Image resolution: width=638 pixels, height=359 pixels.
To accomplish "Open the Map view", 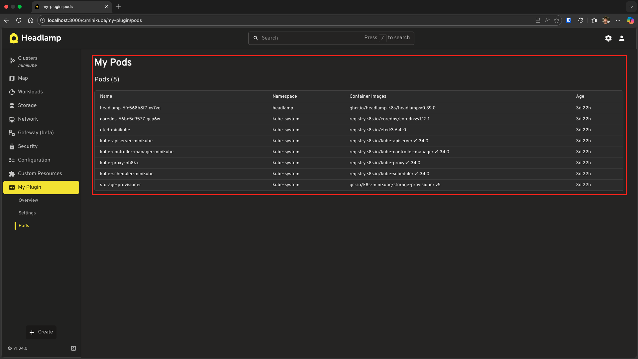I will [x=23, y=78].
